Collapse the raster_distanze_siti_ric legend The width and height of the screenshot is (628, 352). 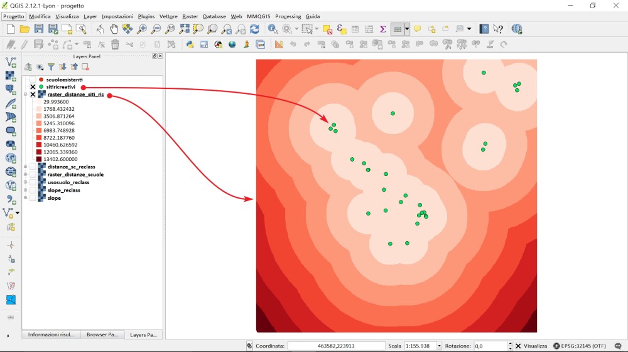(25, 95)
